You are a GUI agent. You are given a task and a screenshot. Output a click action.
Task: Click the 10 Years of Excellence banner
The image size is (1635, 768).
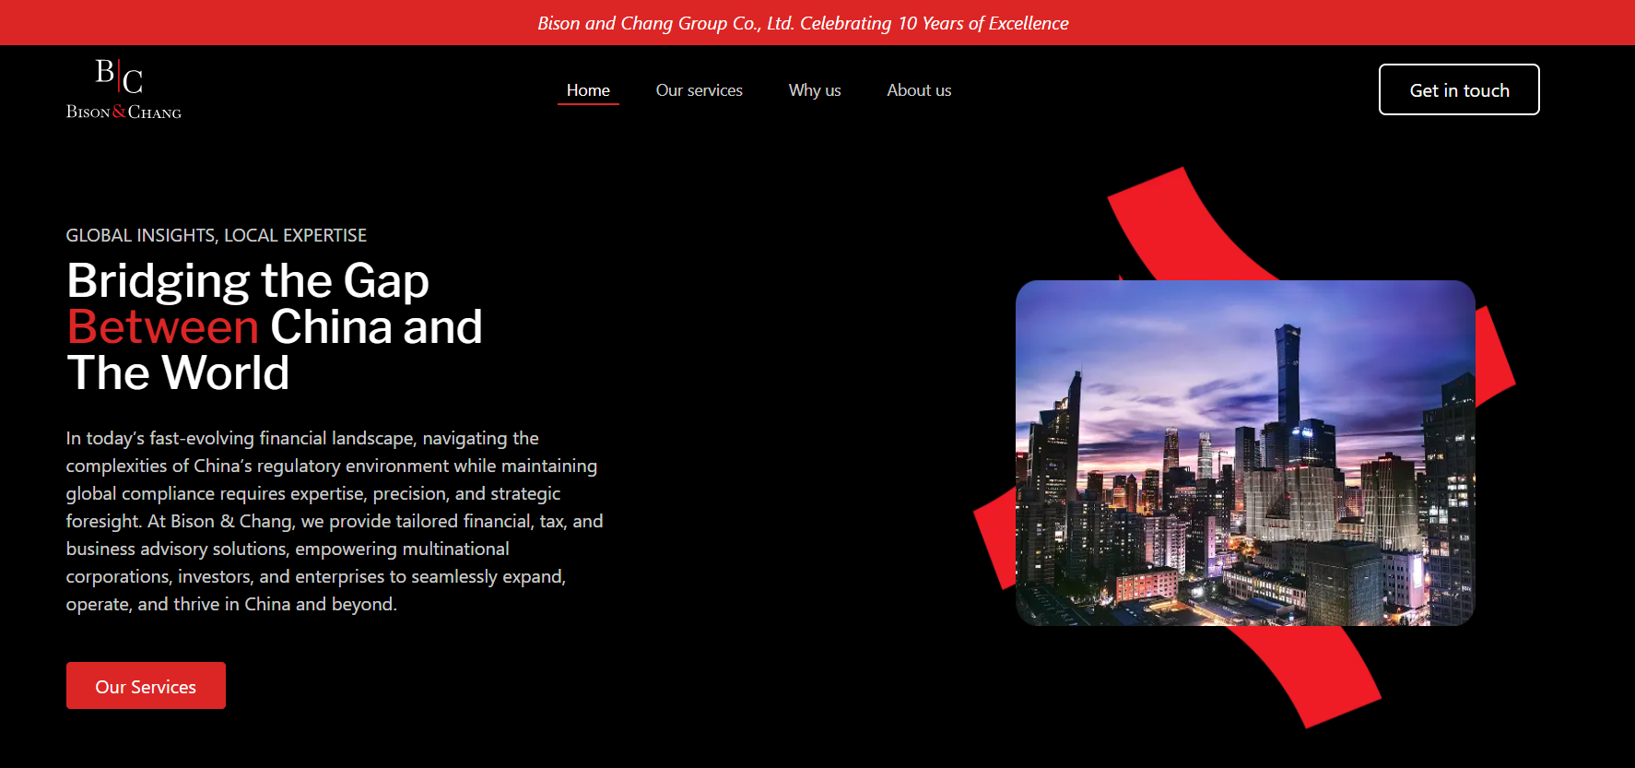tap(803, 23)
